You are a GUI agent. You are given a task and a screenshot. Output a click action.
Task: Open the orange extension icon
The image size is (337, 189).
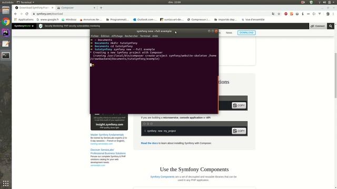(x=291, y=14)
